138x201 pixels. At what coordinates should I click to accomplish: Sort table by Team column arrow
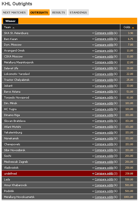[x=13, y=28]
